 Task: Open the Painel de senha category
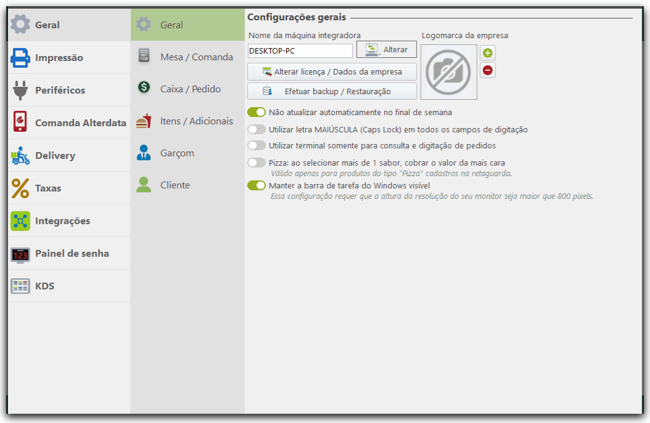click(69, 254)
